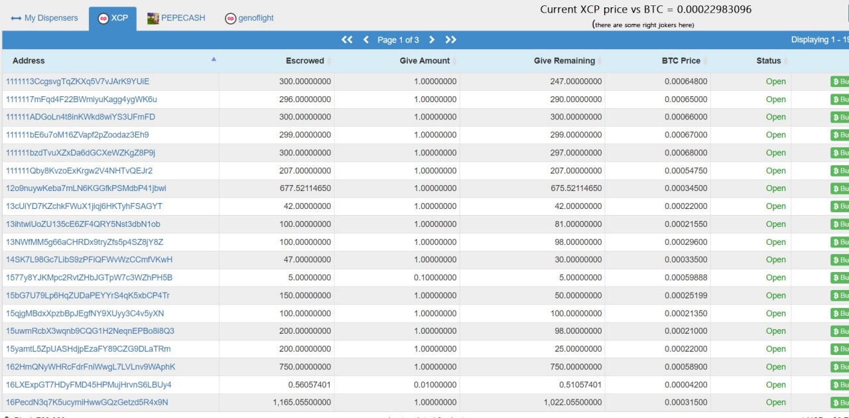Select BTC price 0.00058900

686,367
